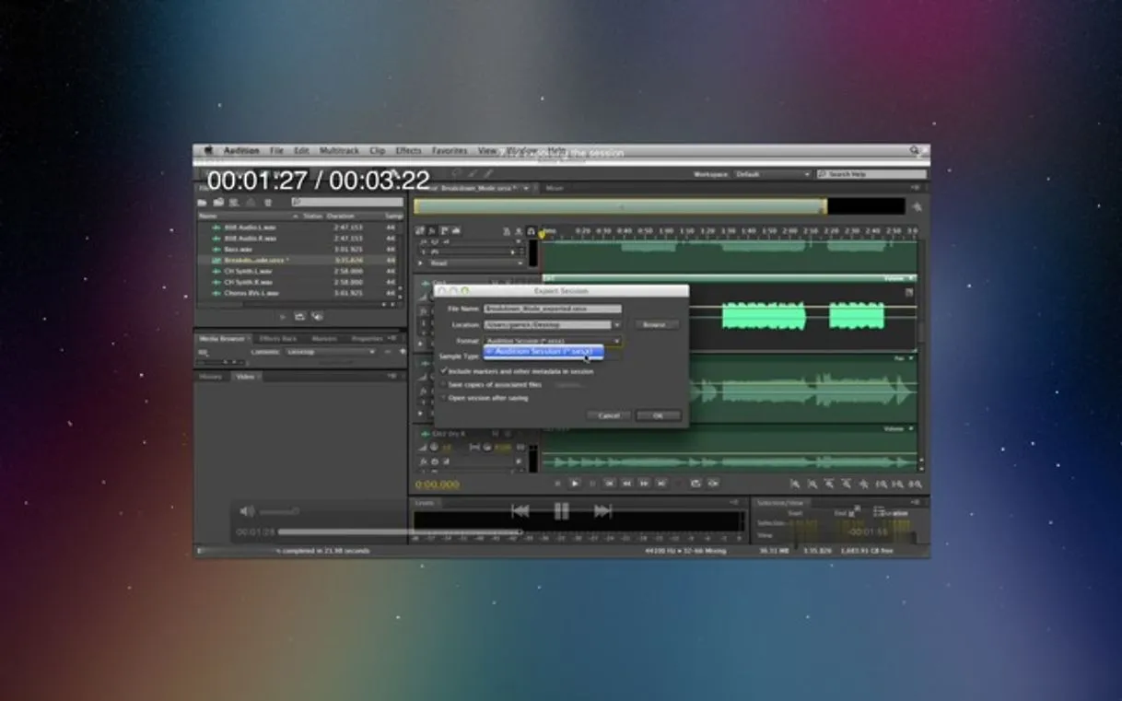The height and width of the screenshot is (701, 1122).
Task: Open the Multitrack menu
Action: 340,151
